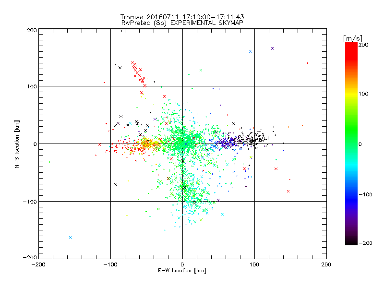This screenshot has height=288, width=384.
Task: Select the '100' tick label on the N-S axis
Action: coord(32,86)
